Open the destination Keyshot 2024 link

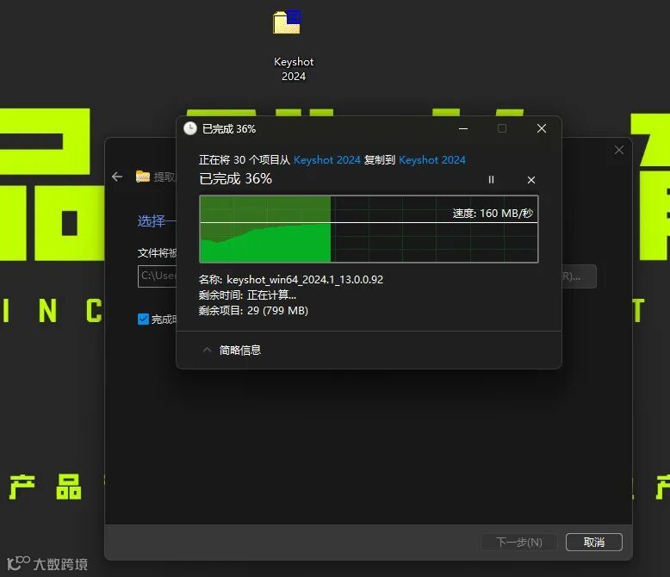click(x=432, y=160)
